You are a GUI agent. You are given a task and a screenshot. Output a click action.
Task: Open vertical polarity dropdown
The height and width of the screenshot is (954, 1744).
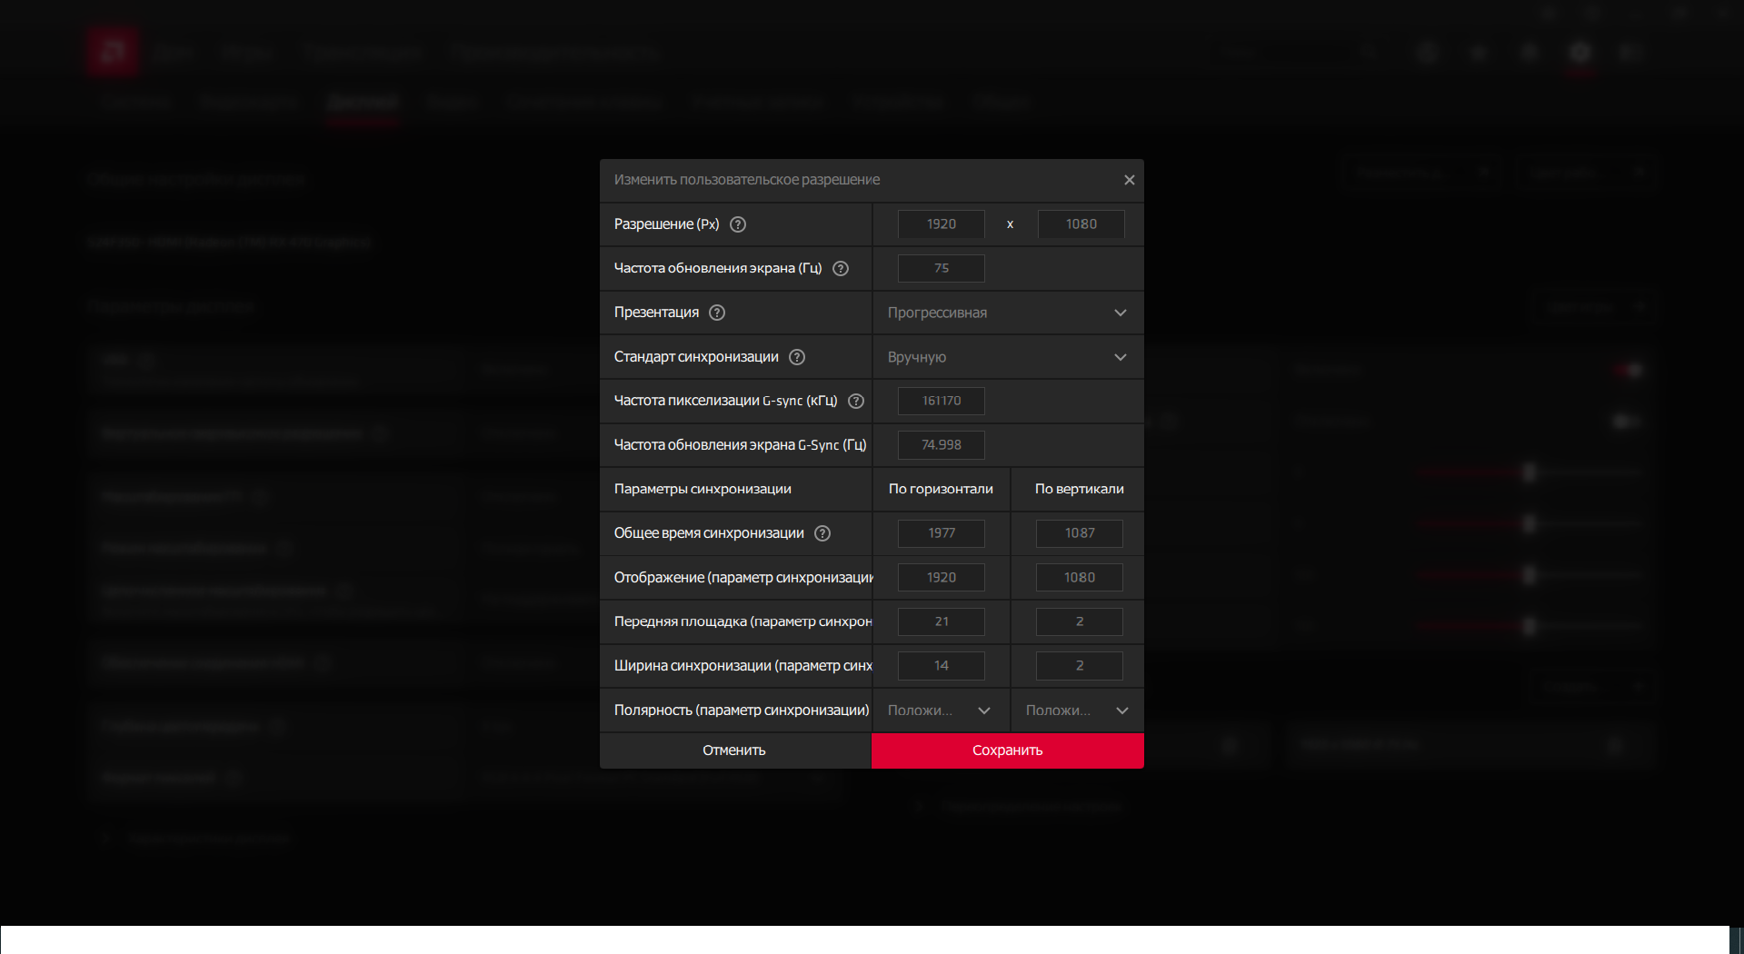[1078, 711]
